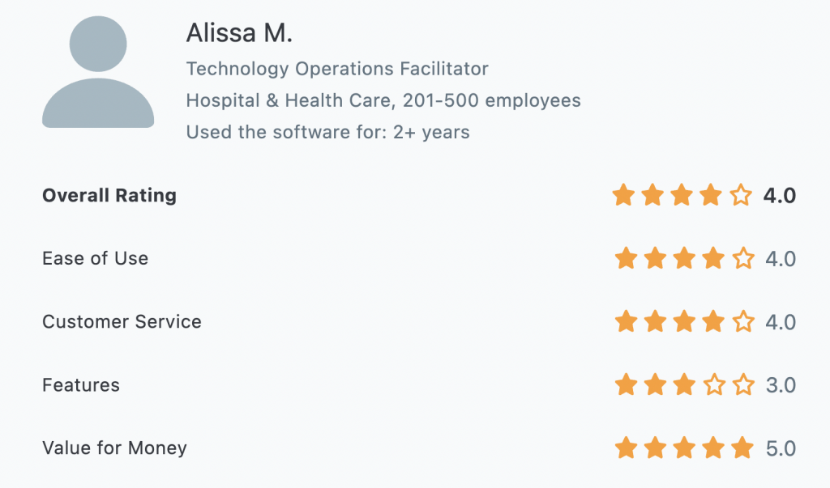Click the Overall Rating 4.0 score value

(x=780, y=196)
